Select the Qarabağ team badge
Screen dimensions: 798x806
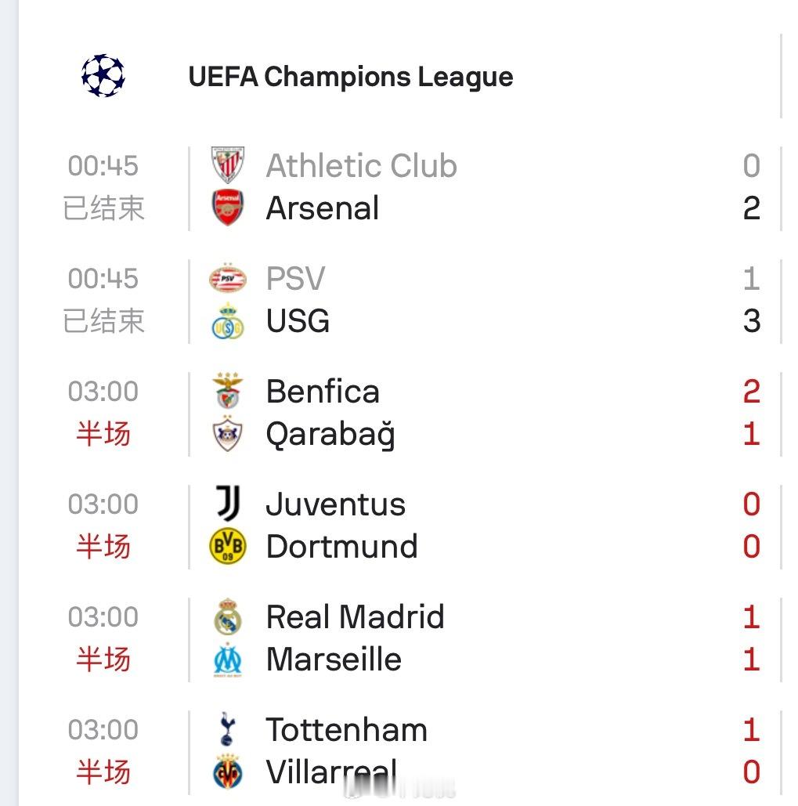click(x=228, y=434)
